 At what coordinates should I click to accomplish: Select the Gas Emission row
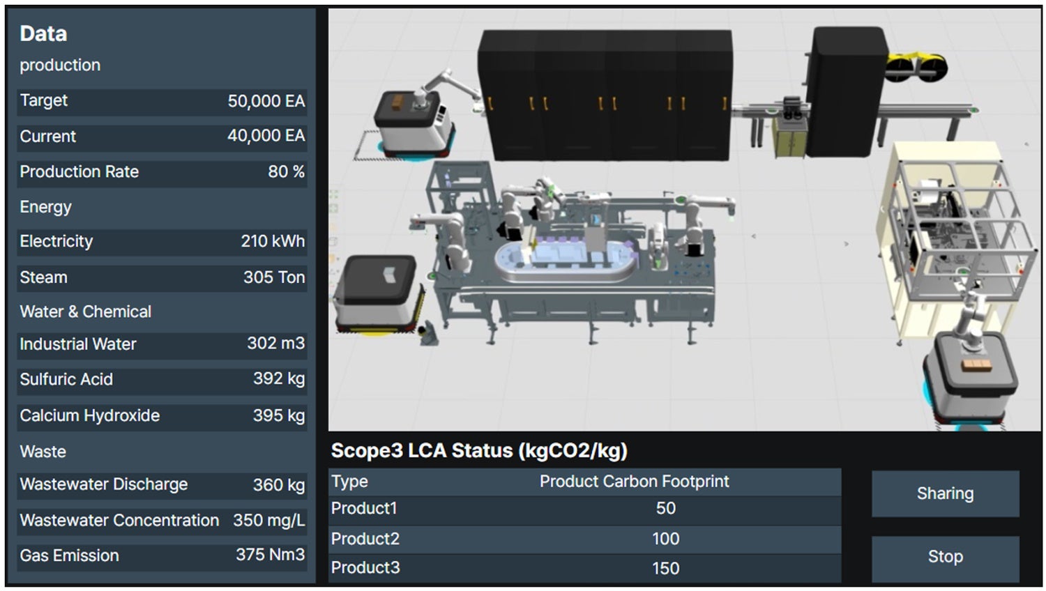click(162, 555)
